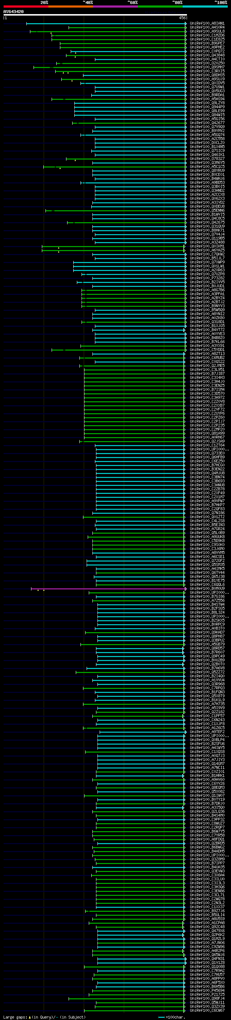Select the UniRef100_Q46IK1 label
Viewport: 231px width, 1020px height.
coord(207,155)
